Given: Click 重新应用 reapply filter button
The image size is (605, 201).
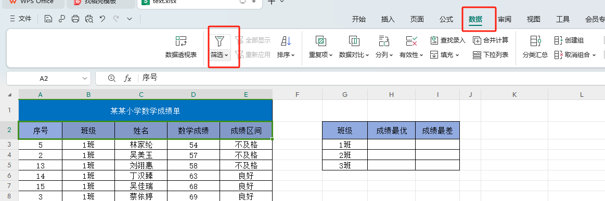Looking at the screenshot, I should click(x=253, y=54).
